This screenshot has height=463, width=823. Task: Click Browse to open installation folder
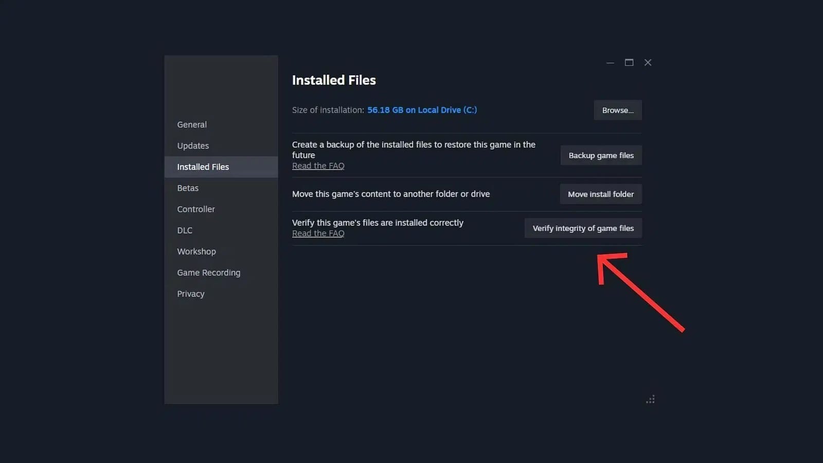[617, 110]
